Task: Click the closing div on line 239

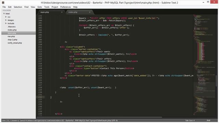Action: coord(59,114)
